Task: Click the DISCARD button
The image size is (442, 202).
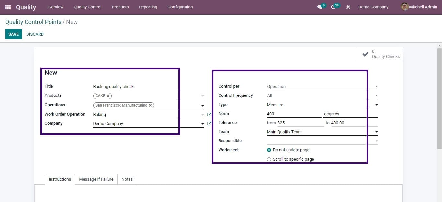Action: tap(35, 34)
